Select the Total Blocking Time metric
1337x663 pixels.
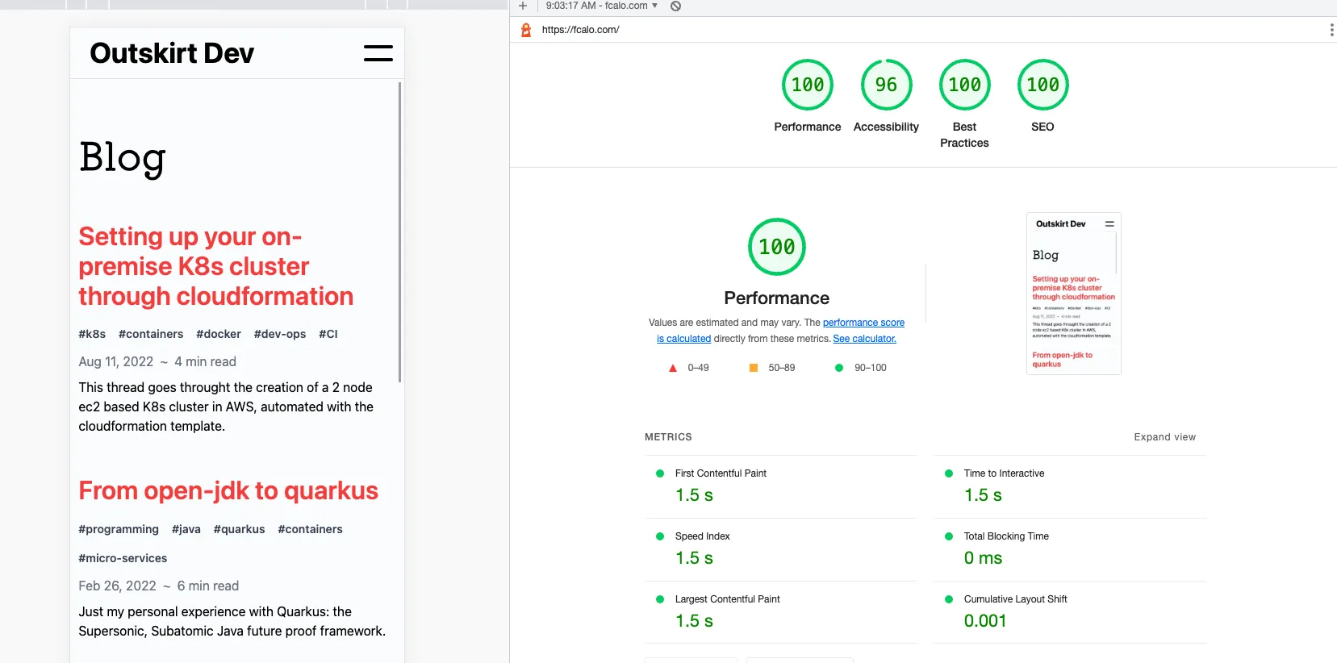1070,549
